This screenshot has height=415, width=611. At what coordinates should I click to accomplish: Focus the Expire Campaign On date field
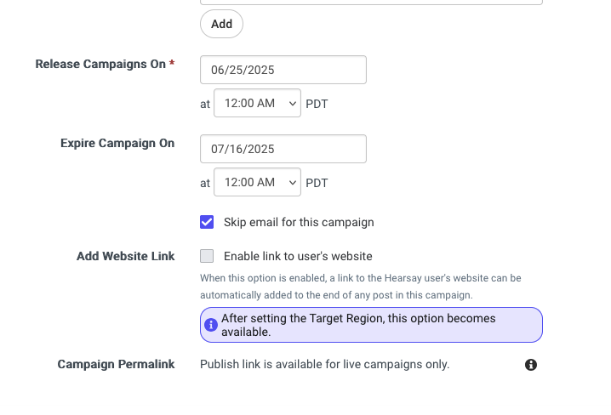point(283,149)
